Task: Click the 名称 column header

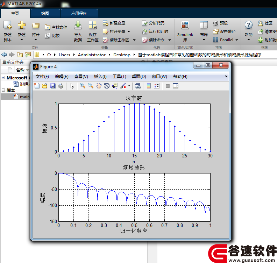Action: (20, 70)
